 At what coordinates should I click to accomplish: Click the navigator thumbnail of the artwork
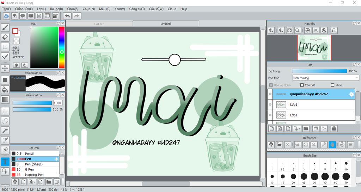(314, 47)
